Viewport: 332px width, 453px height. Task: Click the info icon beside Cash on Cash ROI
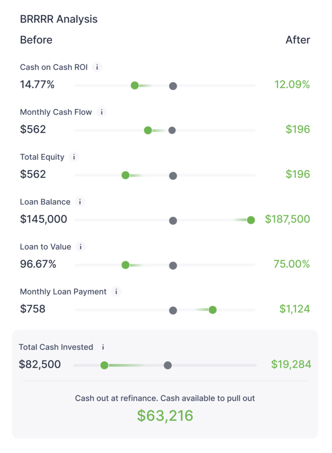(97, 67)
